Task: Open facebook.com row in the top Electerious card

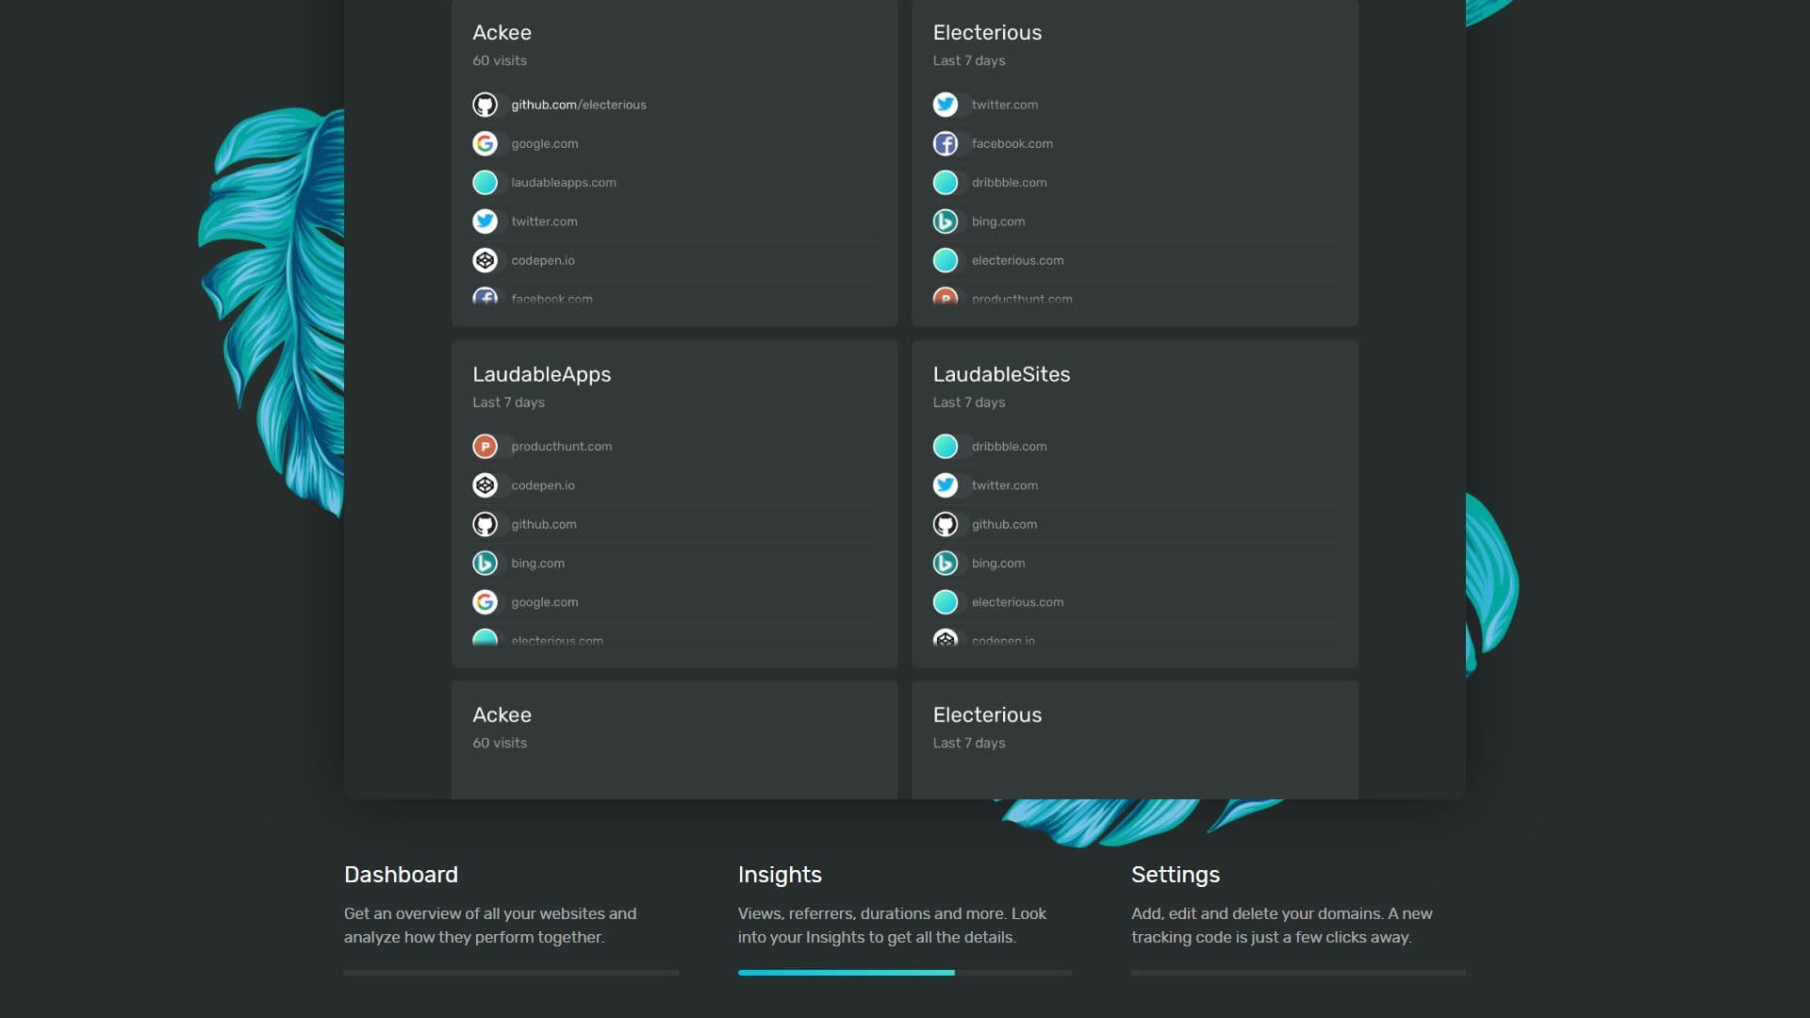Action: click(1135, 143)
